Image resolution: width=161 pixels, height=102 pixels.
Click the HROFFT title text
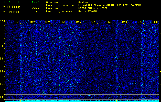point(16,2)
